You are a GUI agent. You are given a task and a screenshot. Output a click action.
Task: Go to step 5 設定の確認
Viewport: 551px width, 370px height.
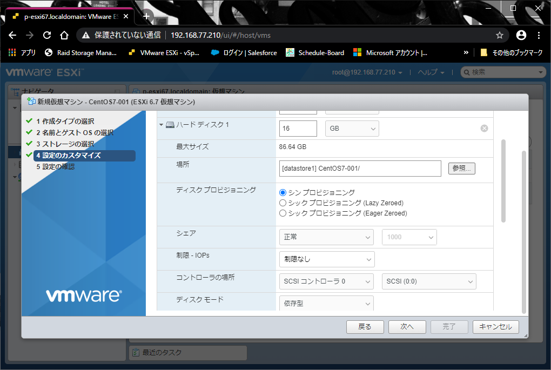coord(55,166)
